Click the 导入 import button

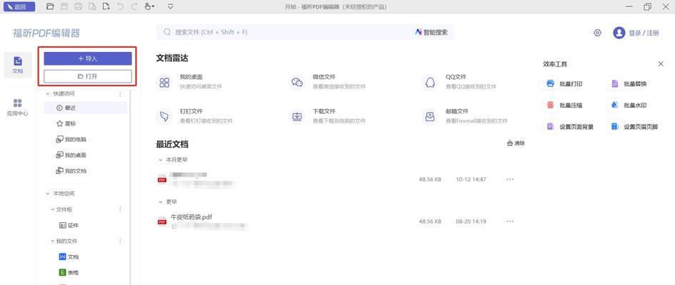pyautogui.click(x=88, y=59)
